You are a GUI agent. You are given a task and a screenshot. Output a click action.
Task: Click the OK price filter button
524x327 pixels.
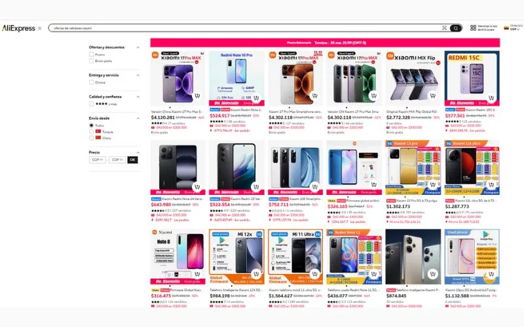coord(132,160)
